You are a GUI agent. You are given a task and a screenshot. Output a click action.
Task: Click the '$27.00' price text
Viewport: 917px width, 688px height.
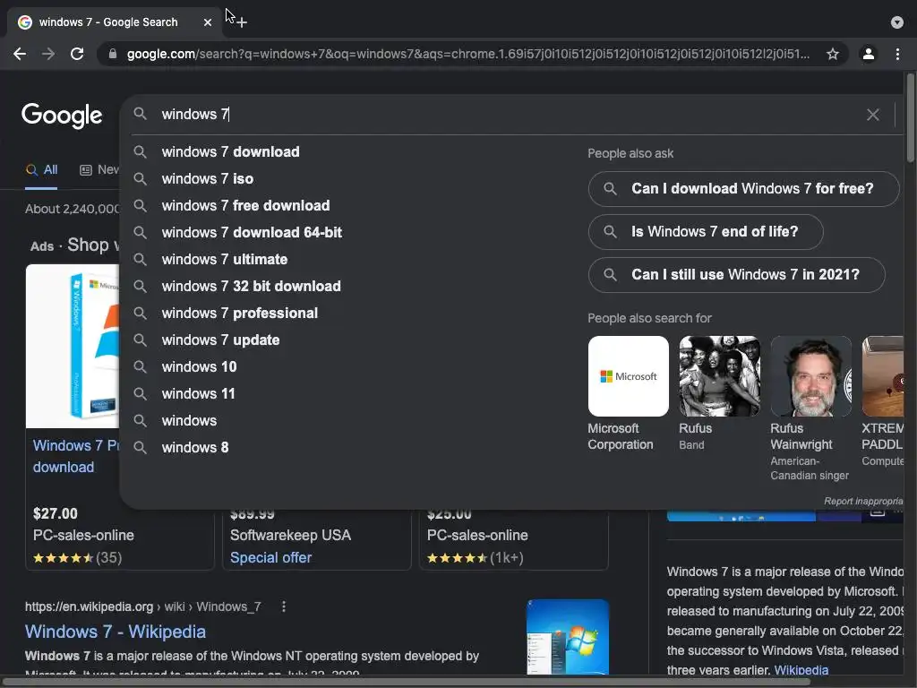click(x=56, y=514)
